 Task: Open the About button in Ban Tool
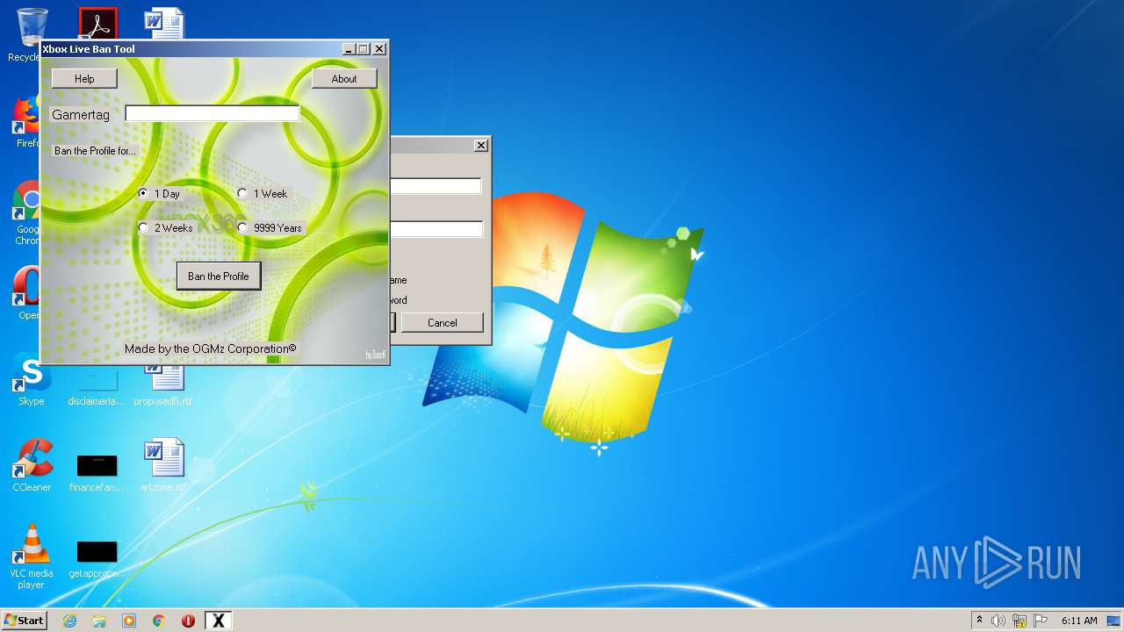pos(344,79)
